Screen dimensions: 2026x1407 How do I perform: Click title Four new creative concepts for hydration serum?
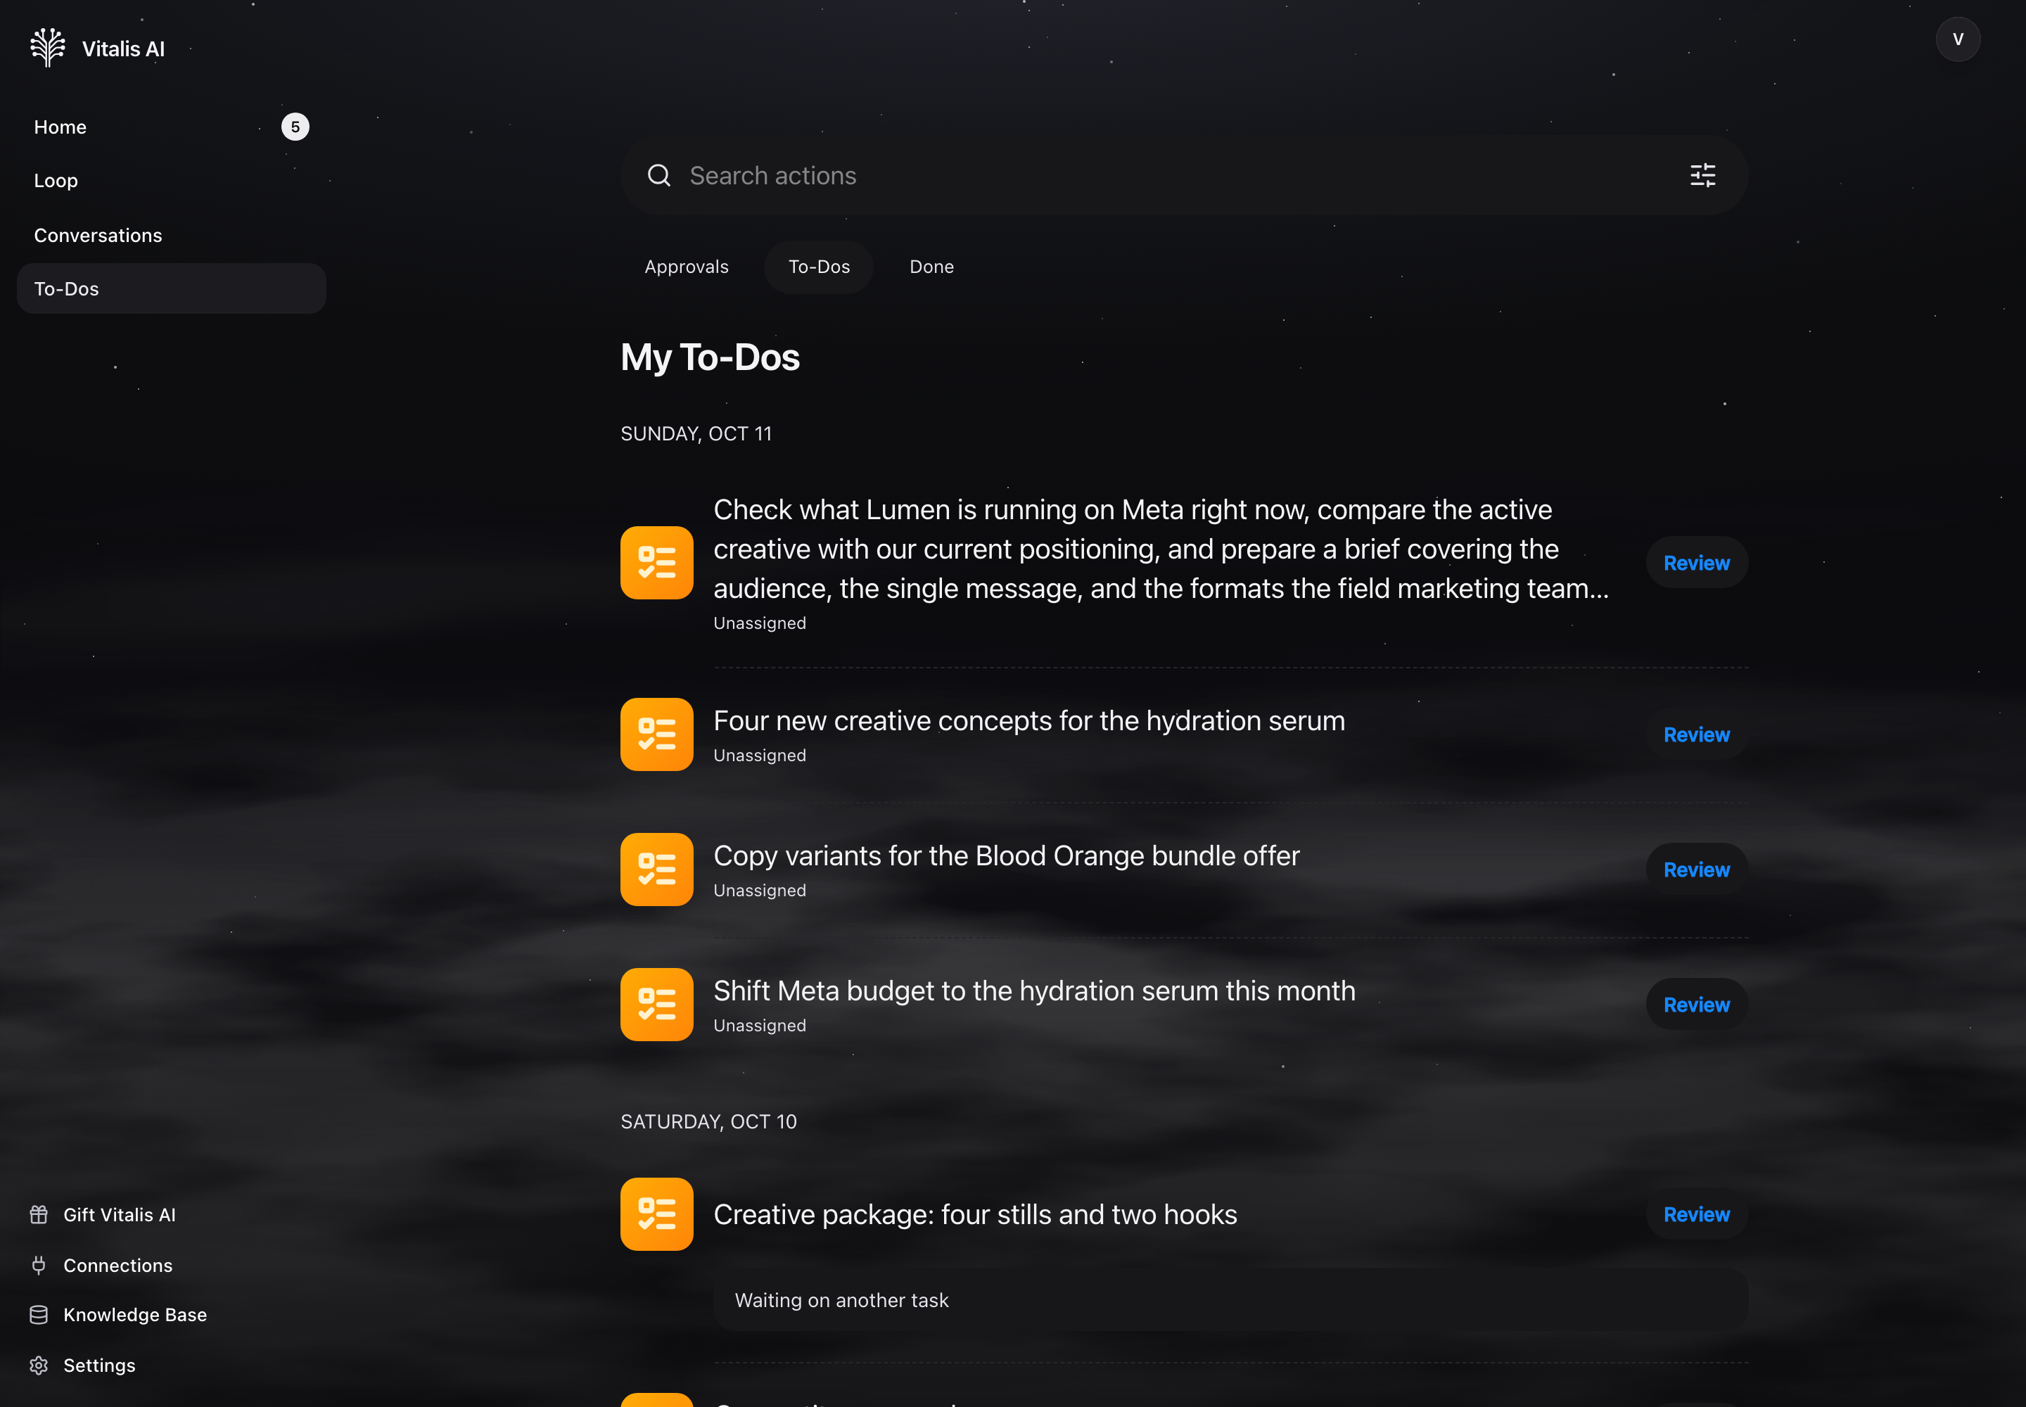[x=1029, y=721]
